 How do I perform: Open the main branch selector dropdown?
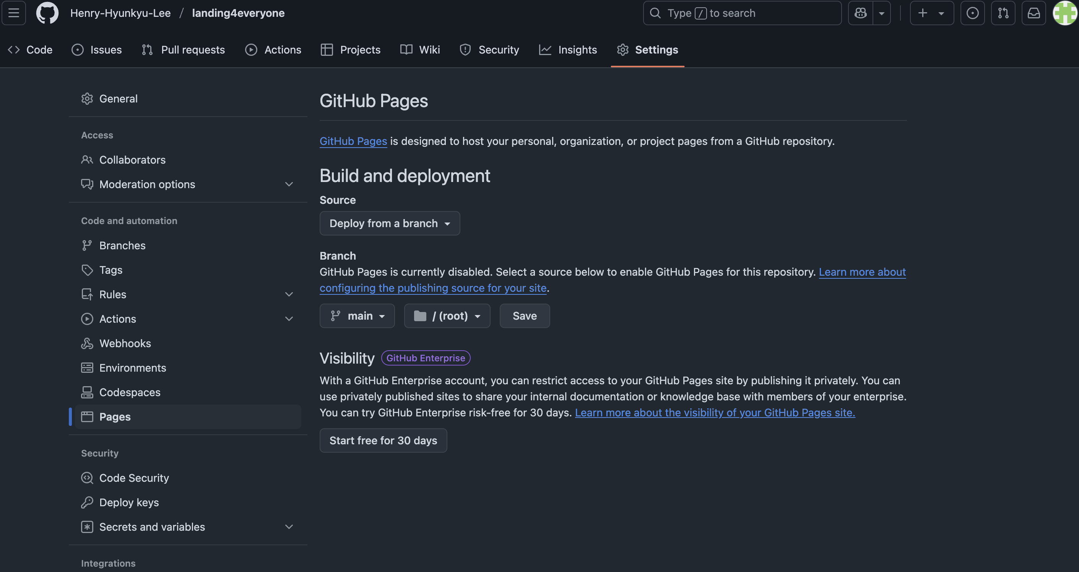[357, 316]
